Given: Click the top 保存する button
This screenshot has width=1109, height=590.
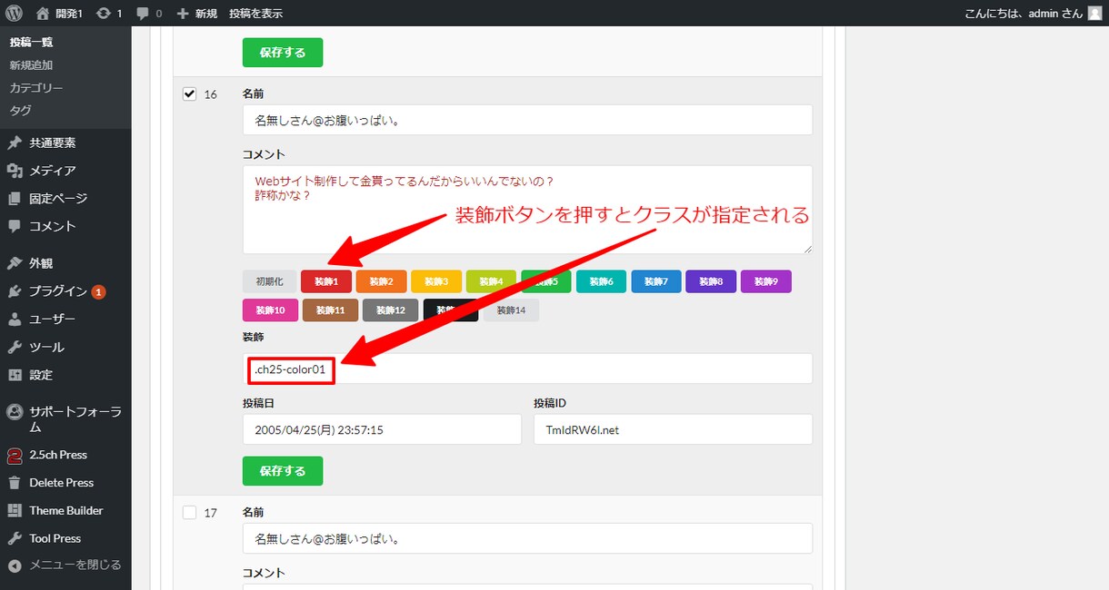Looking at the screenshot, I should [283, 53].
